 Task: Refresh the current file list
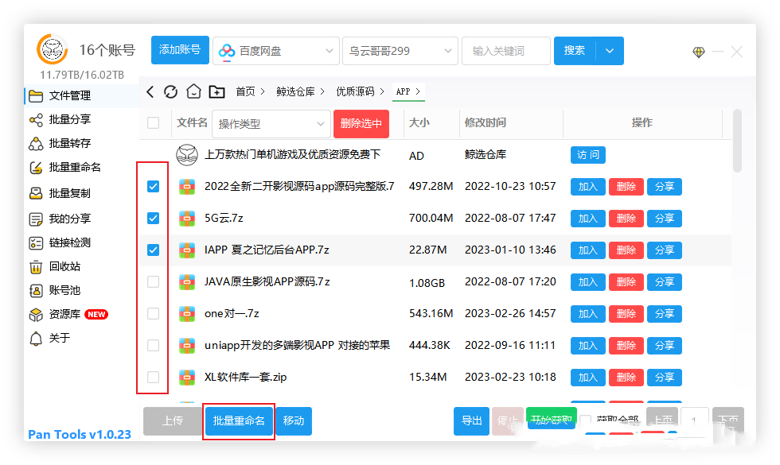[x=170, y=91]
